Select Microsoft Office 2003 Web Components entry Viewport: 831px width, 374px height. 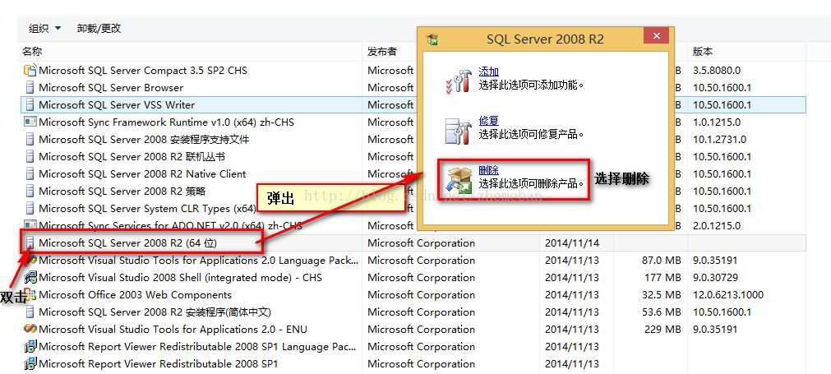coord(135,294)
